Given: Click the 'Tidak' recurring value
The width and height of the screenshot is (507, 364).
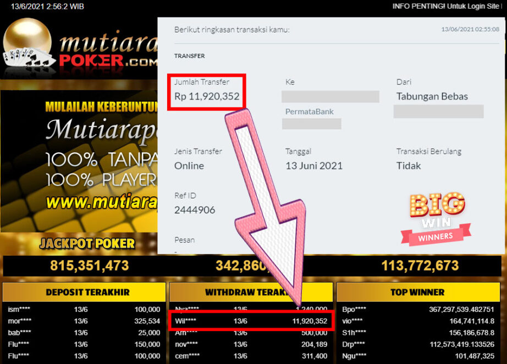Looking at the screenshot, I should pos(409,166).
